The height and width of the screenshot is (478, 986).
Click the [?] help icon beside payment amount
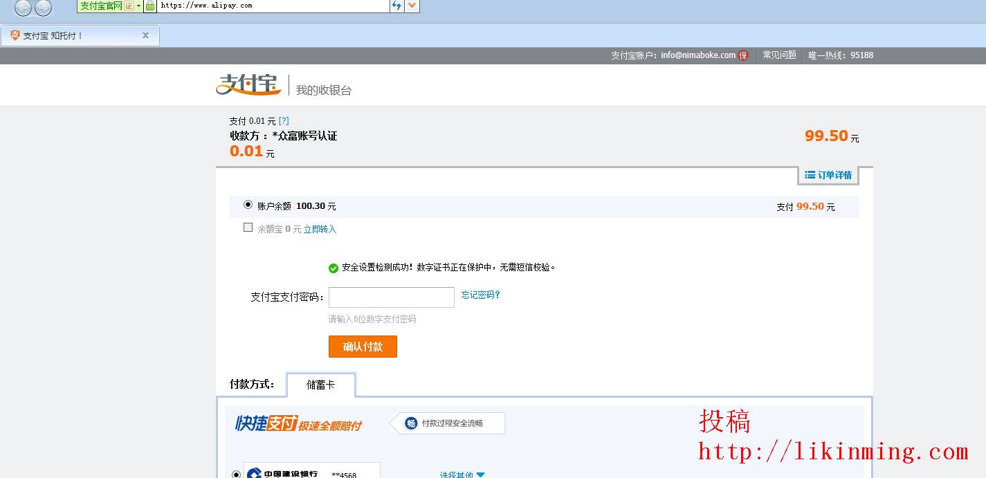pyautogui.click(x=284, y=121)
